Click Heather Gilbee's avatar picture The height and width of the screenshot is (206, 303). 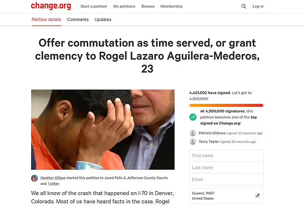(x=35, y=178)
